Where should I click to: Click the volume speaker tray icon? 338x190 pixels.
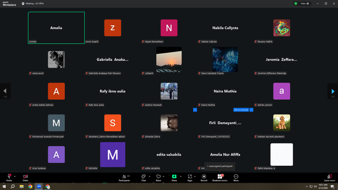[315, 186]
